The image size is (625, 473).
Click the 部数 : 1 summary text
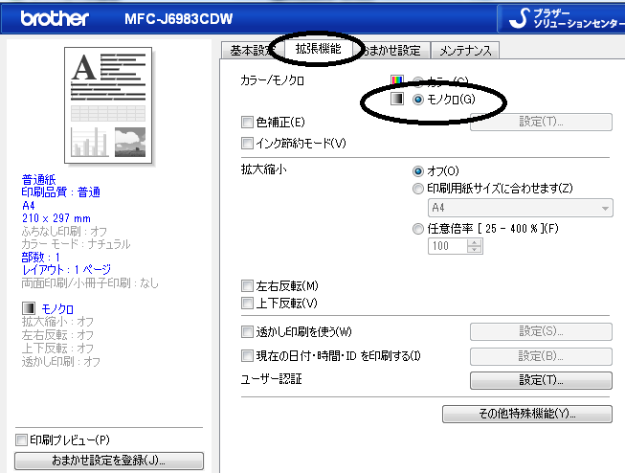(x=40, y=257)
